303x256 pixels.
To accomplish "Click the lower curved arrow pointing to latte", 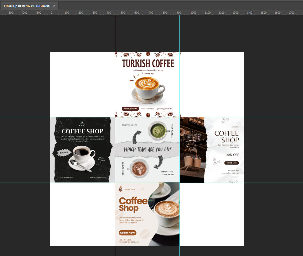I will tap(159, 162).
